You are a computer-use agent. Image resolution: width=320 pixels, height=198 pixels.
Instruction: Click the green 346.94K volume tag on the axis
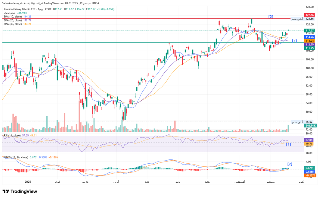(x=310, y=125)
